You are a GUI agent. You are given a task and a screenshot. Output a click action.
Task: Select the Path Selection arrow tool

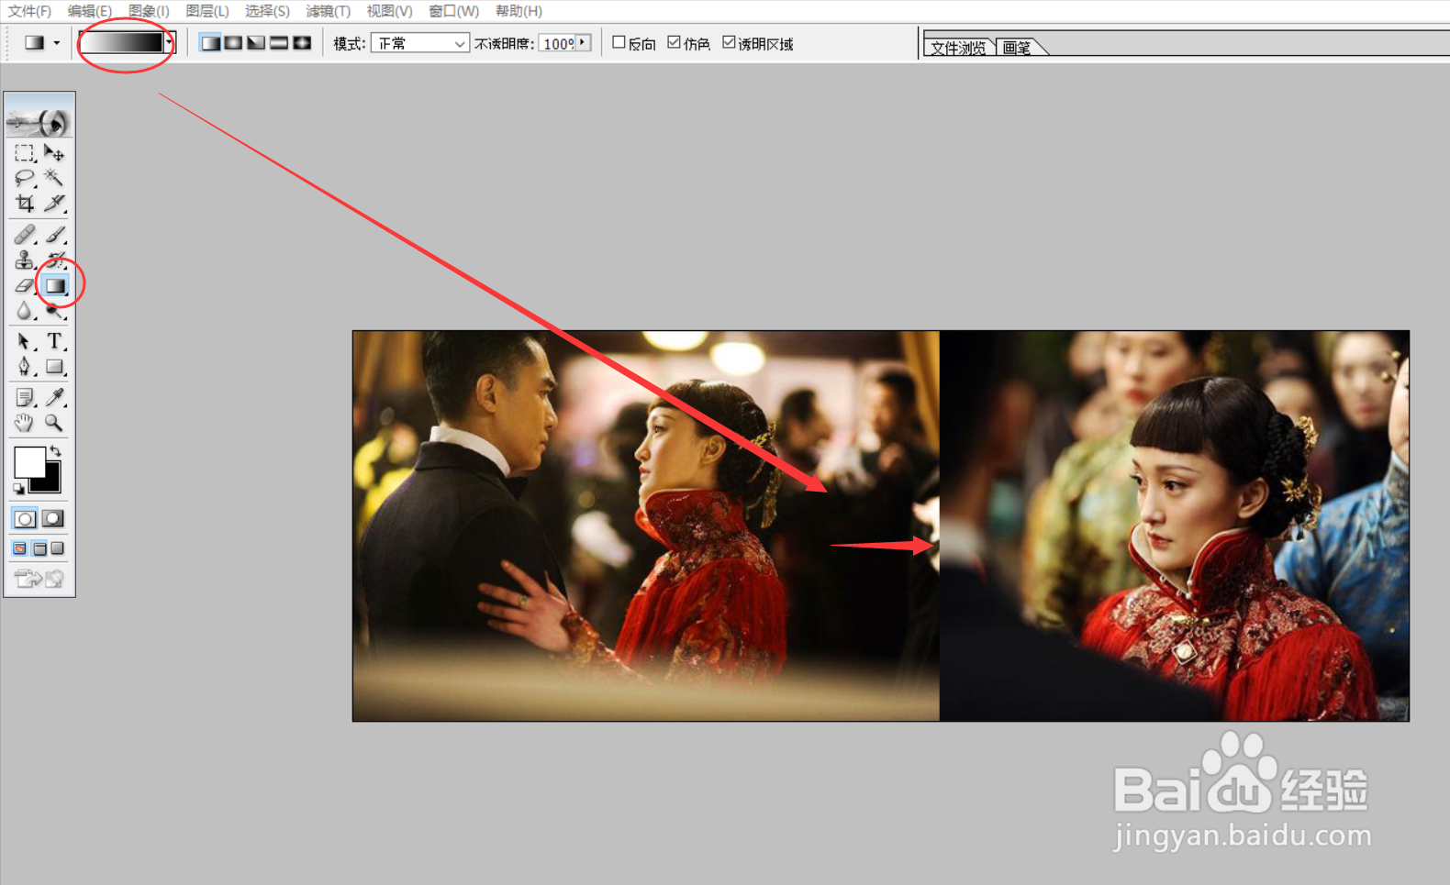pyautogui.click(x=25, y=341)
